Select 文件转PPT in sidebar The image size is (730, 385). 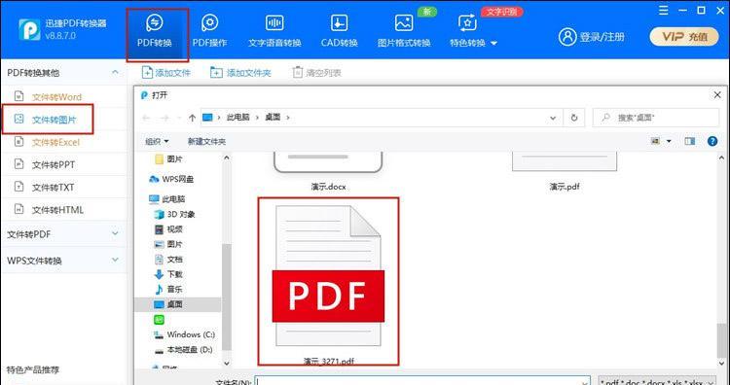[x=54, y=165]
